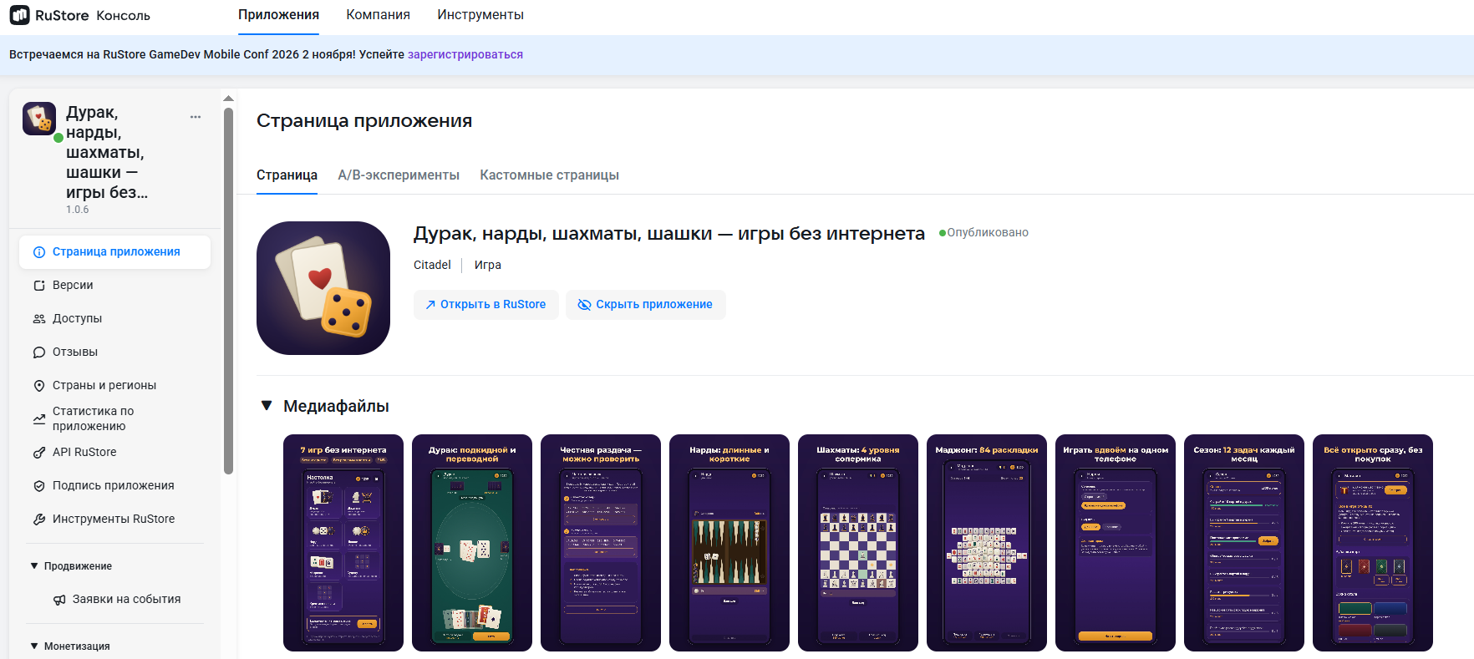
Task: Click the RuStore logo icon
Action: coord(19,15)
